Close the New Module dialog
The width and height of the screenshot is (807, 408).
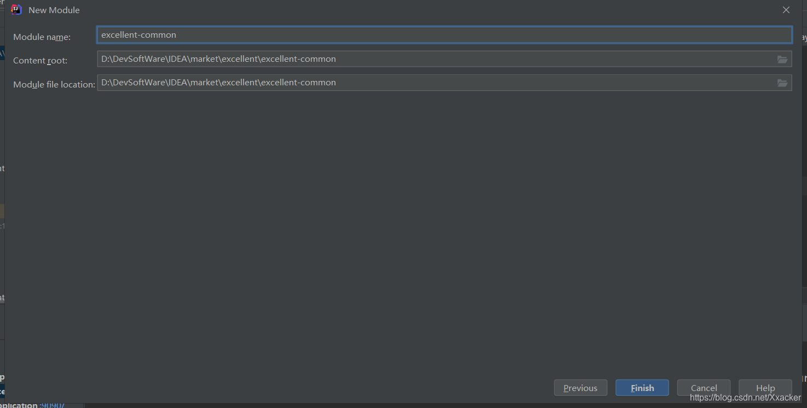pyautogui.click(x=786, y=10)
